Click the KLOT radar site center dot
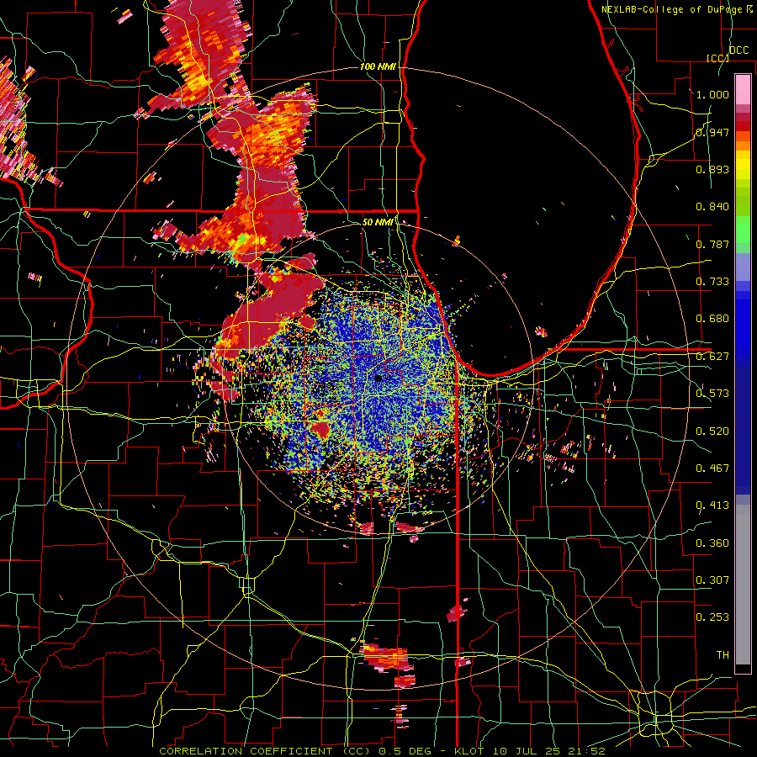The height and width of the screenshot is (757, 757). pyautogui.click(x=378, y=378)
